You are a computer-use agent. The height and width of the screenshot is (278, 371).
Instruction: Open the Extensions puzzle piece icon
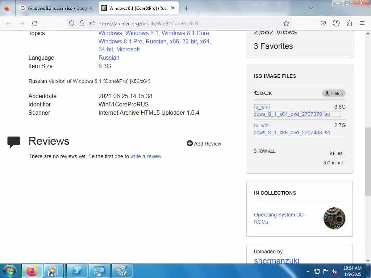point(350,23)
